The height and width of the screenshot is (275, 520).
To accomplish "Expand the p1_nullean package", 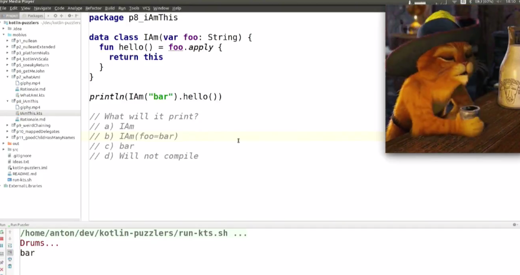I will (7, 41).
